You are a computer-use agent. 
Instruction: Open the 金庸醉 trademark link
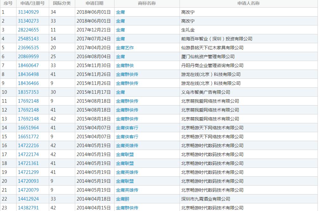coord(122,199)
